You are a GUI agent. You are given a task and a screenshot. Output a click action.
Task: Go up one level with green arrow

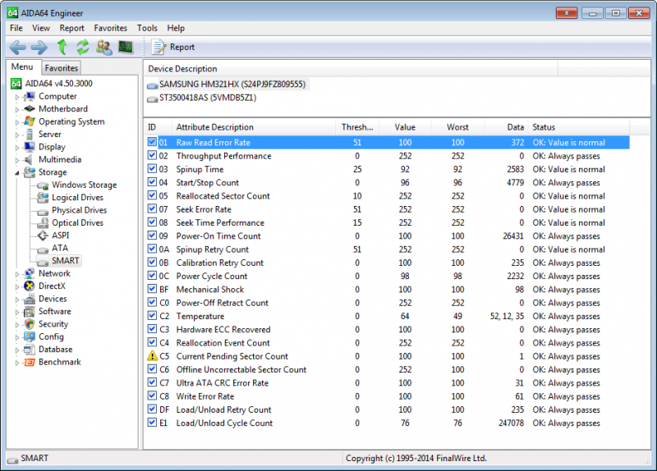[62, 48]
